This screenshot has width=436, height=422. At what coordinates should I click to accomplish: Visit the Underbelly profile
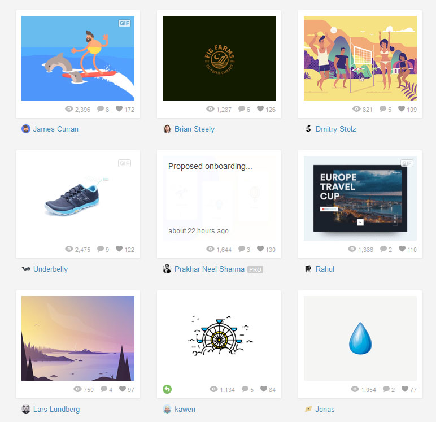click(x=50, y=269)
